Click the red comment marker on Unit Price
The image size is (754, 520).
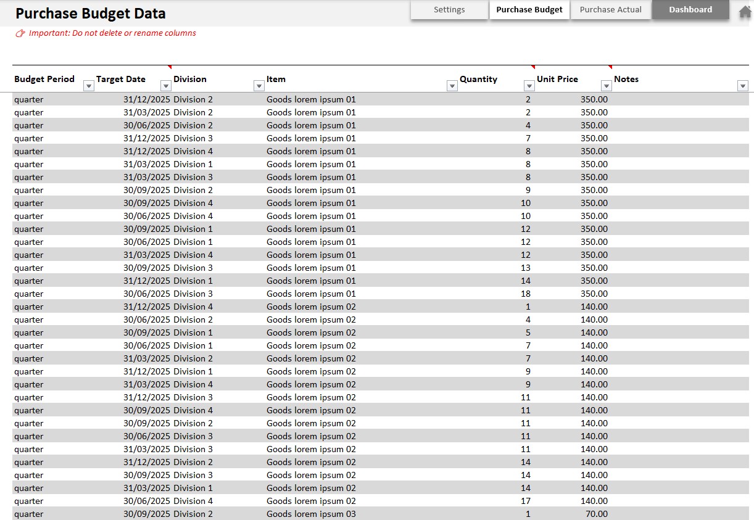pyautogui.click(x=610, y=67)
